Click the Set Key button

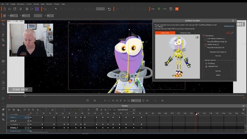click(218, 71)
